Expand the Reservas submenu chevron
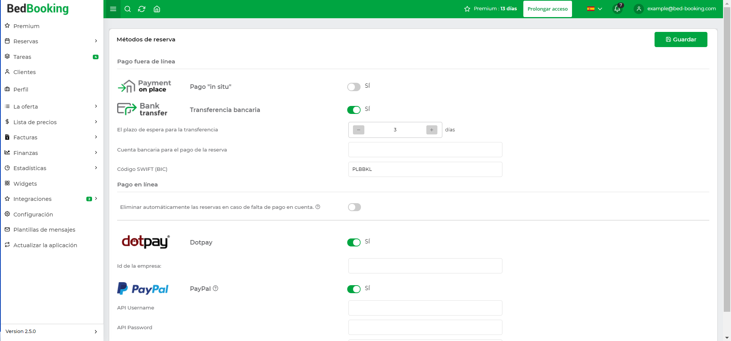 coord(96,41)
